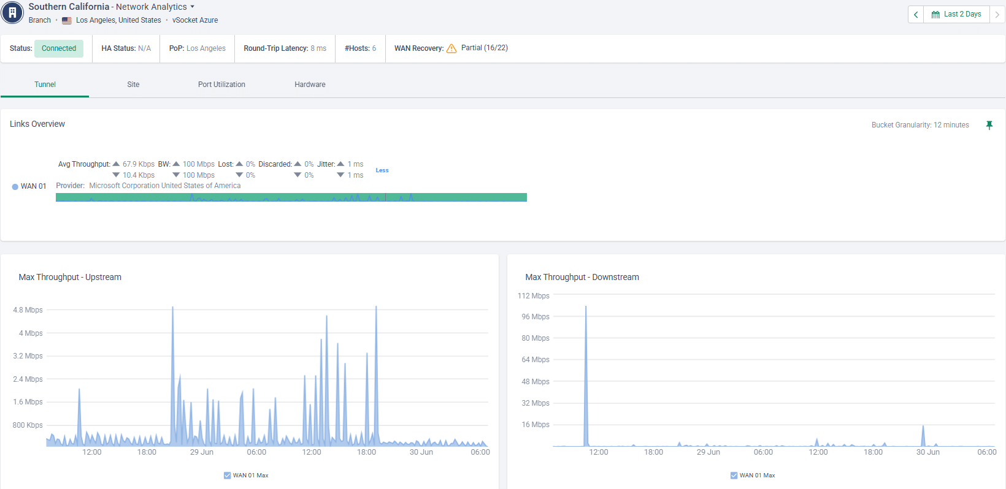Go to previous time range using the left chevron
This screenshot has height=489, width=1006.
[916, 14]
